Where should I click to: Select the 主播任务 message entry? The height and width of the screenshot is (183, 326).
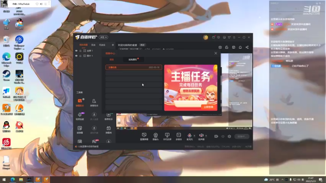click(x=134, y=68)
